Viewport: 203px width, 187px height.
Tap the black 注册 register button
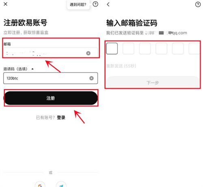[50, 98]
